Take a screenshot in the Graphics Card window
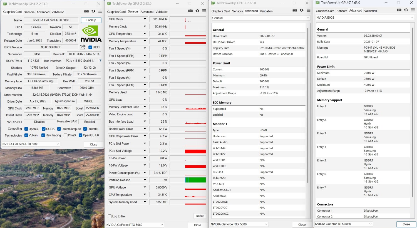417x228 pixels. click(86, 11)
